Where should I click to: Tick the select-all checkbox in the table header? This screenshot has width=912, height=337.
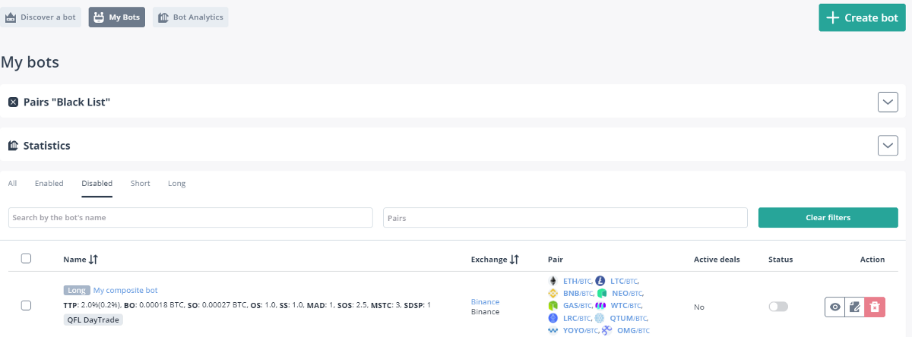(x=26, y=258)
